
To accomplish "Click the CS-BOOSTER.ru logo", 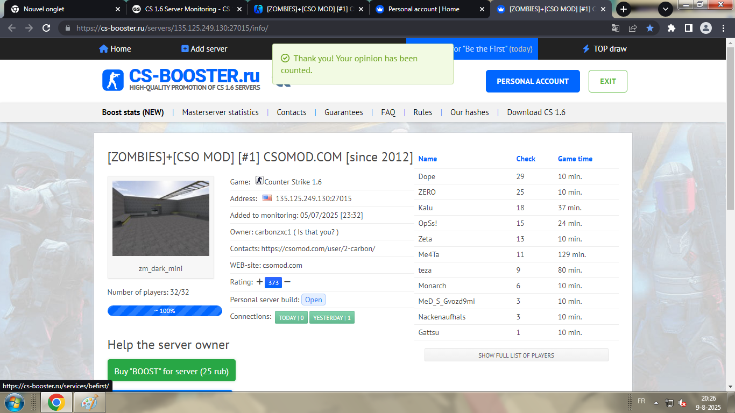I will coord(181,80).
